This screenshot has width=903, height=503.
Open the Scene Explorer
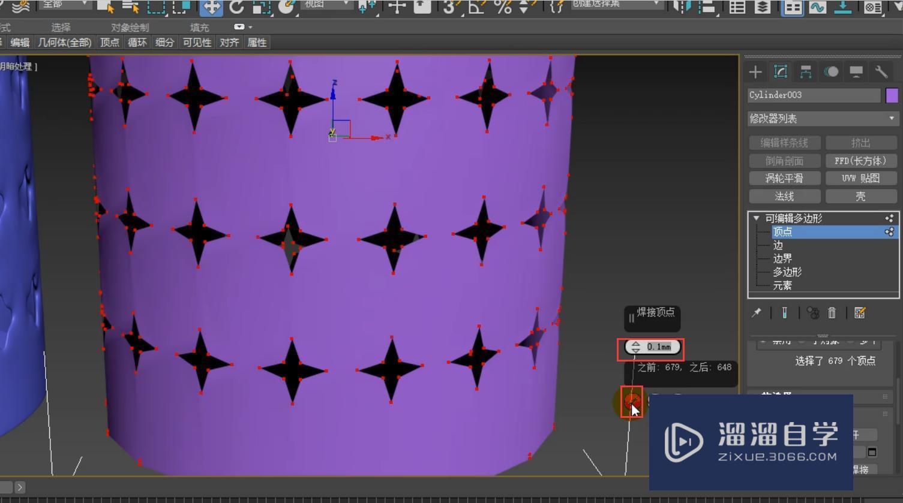(x=737, y=7)
